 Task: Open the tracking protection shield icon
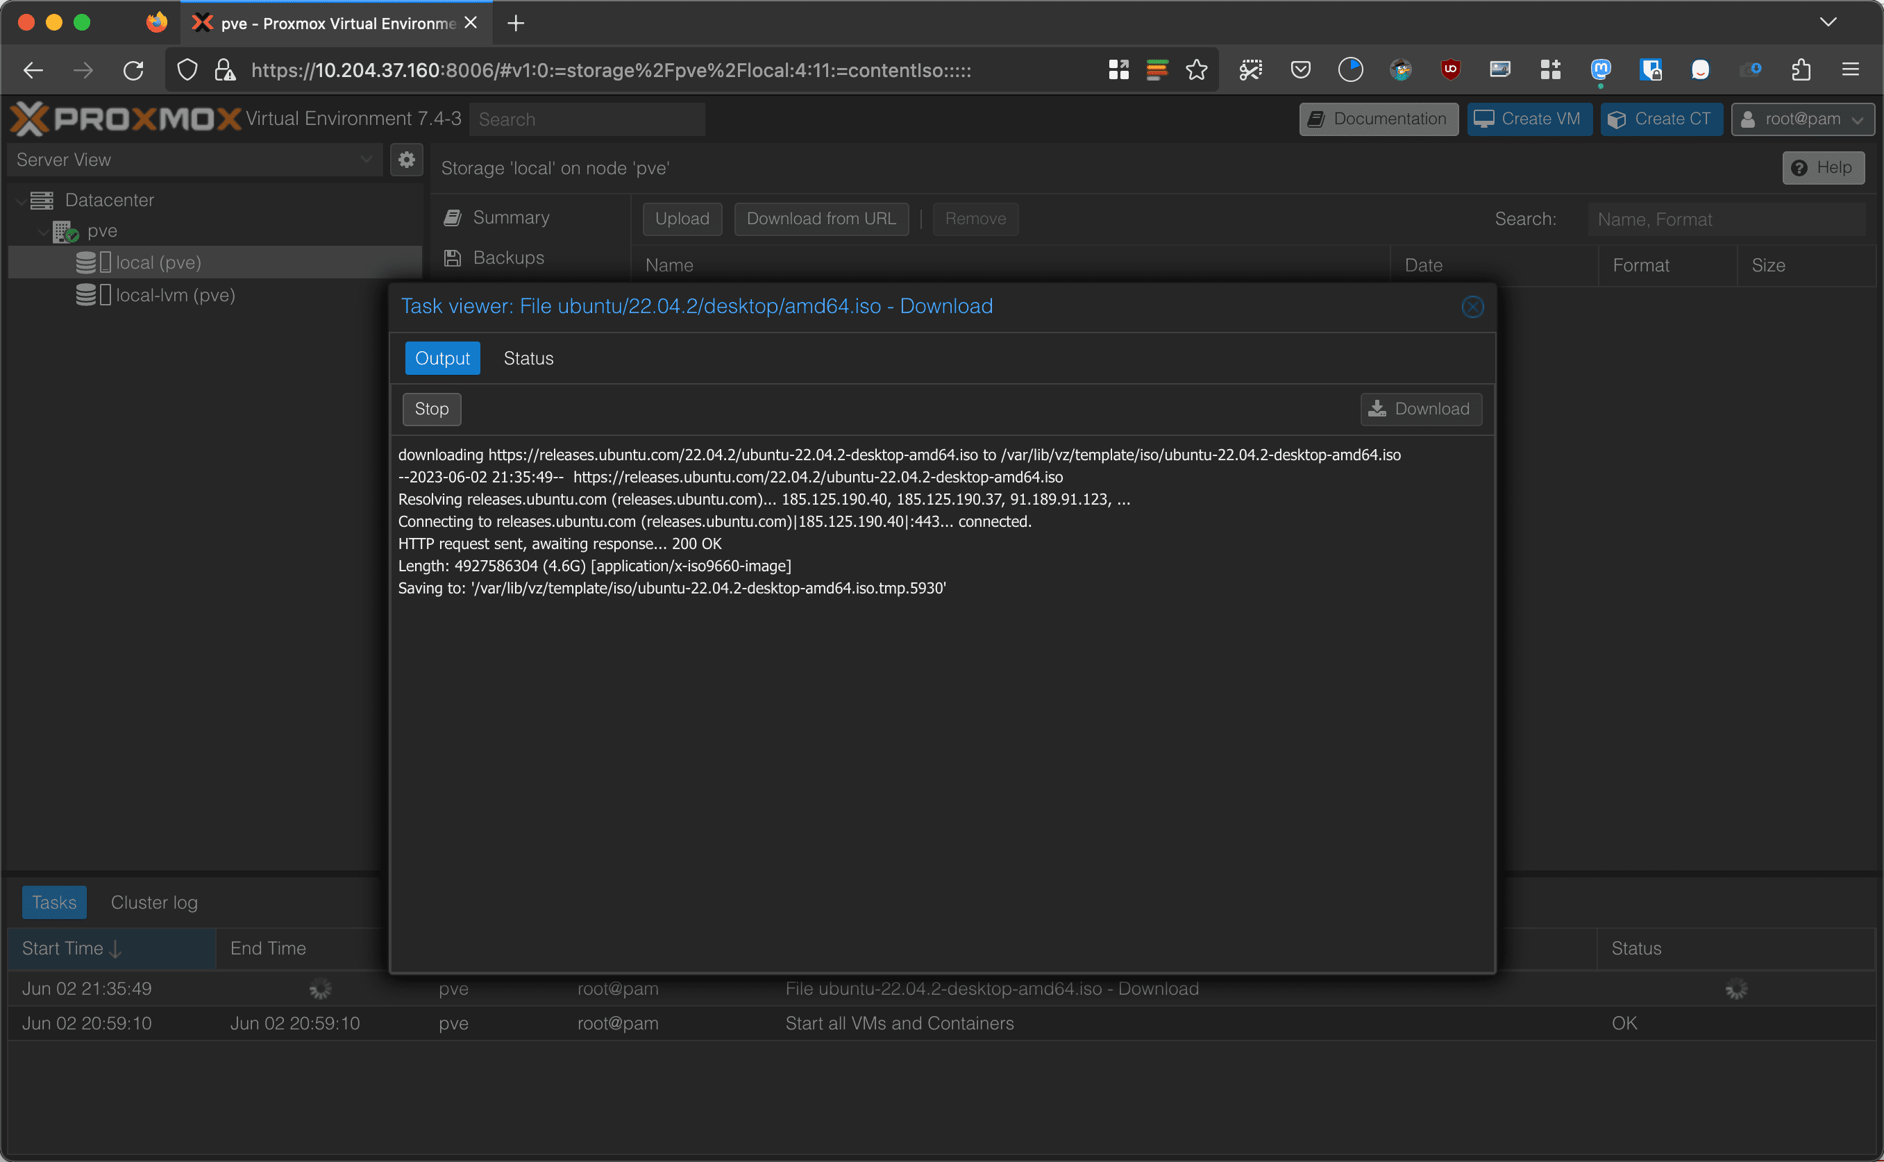pos(187,71)
